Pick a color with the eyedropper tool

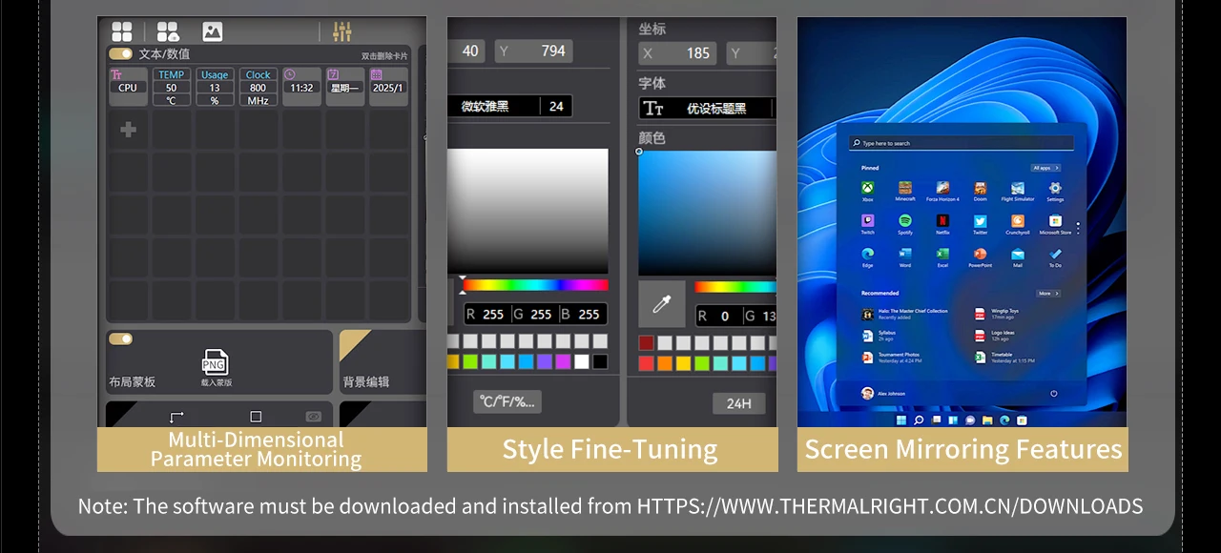pos(661,304)
